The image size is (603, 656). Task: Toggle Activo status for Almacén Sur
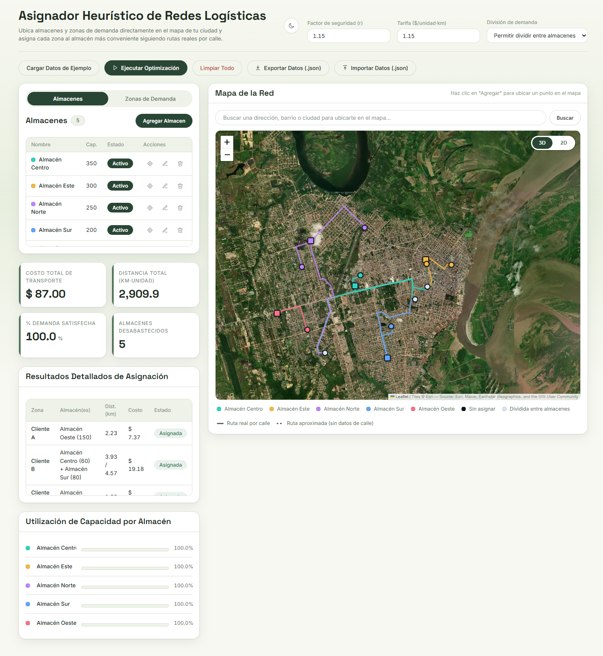120,230
